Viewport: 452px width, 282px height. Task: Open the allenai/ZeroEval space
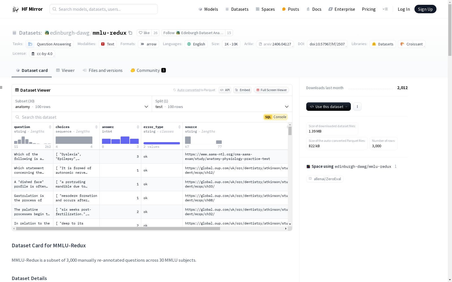tap(325, 179)
